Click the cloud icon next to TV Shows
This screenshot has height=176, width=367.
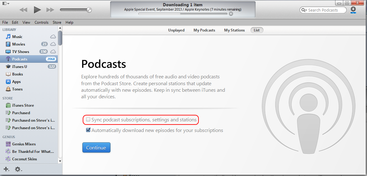coord(53,52)
